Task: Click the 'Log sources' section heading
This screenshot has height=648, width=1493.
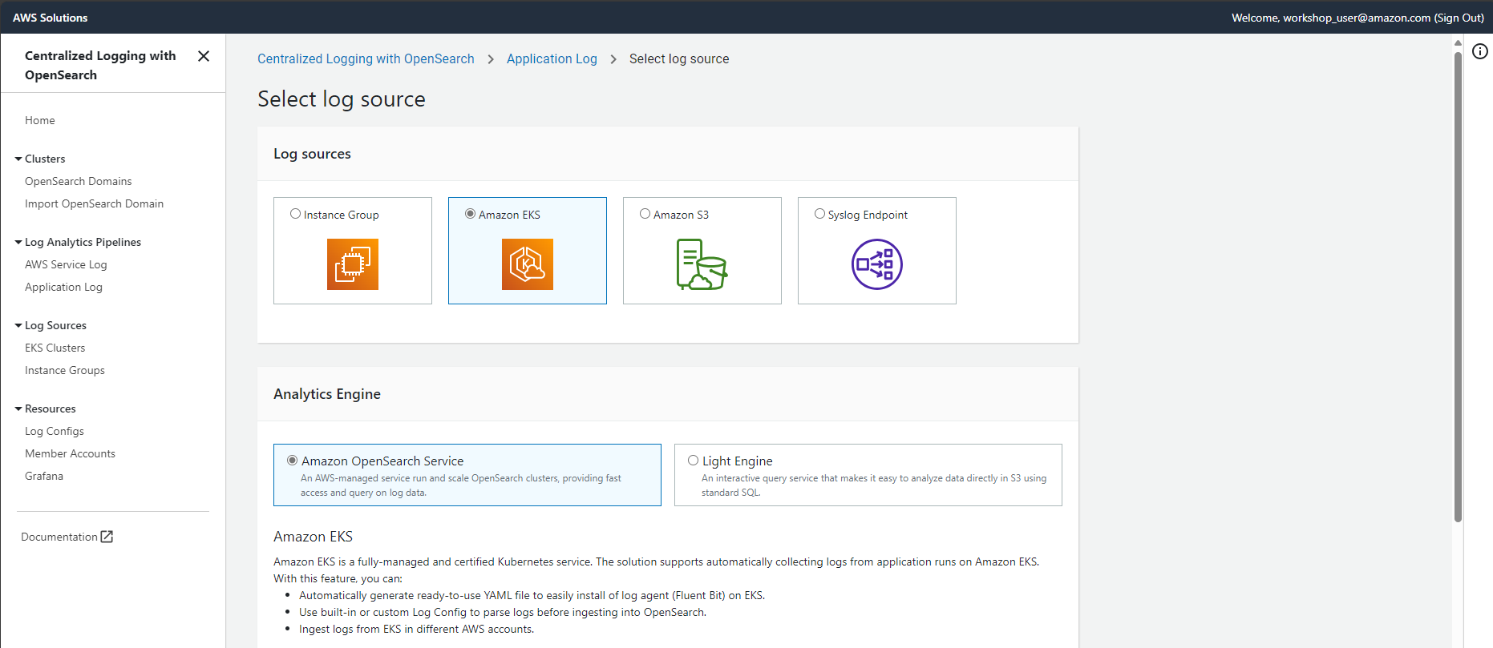Action: (x=312, y=154)
